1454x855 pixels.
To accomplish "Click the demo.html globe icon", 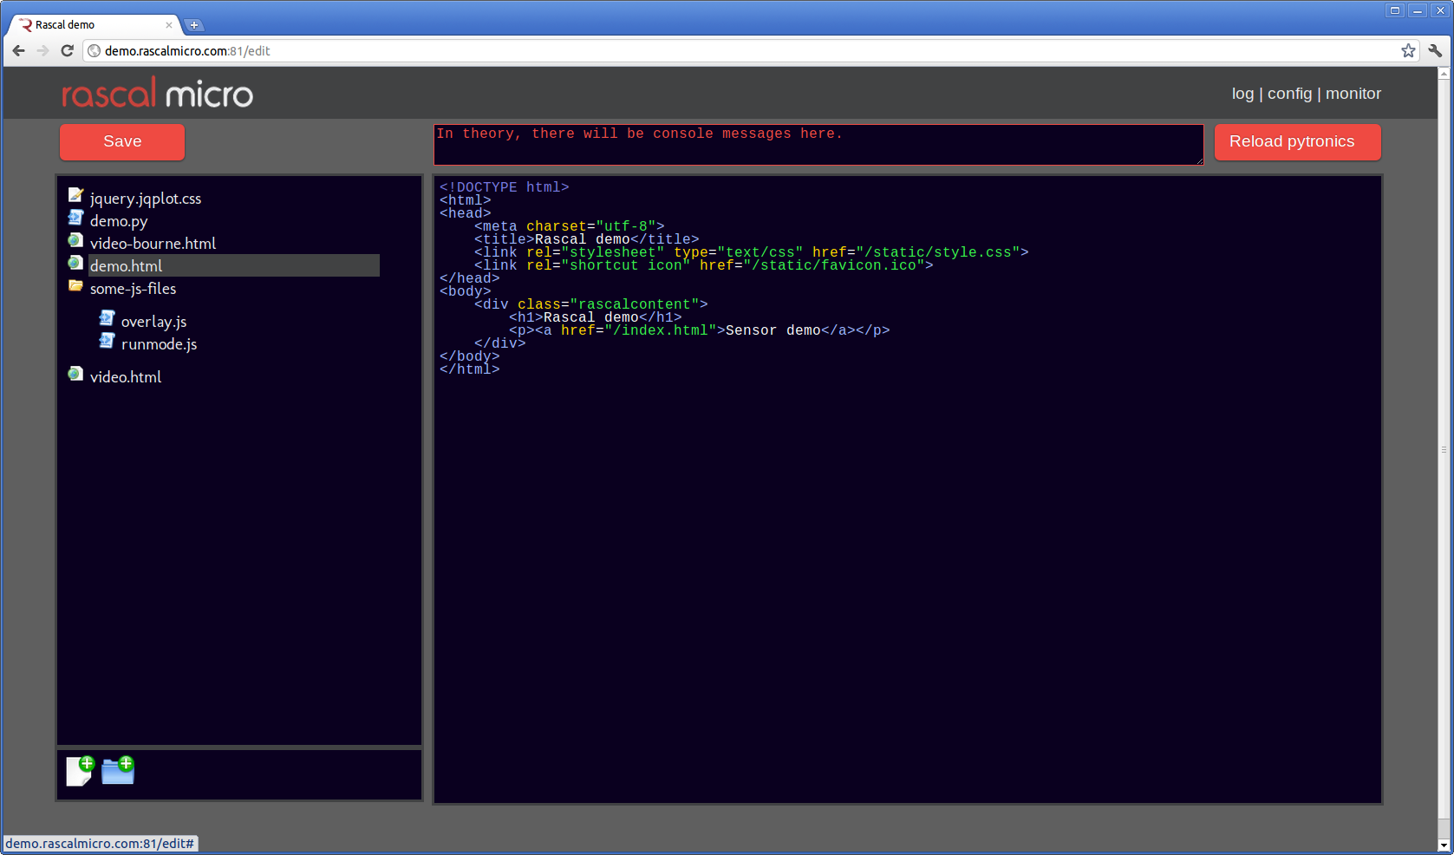I will [x=75, y=263].
